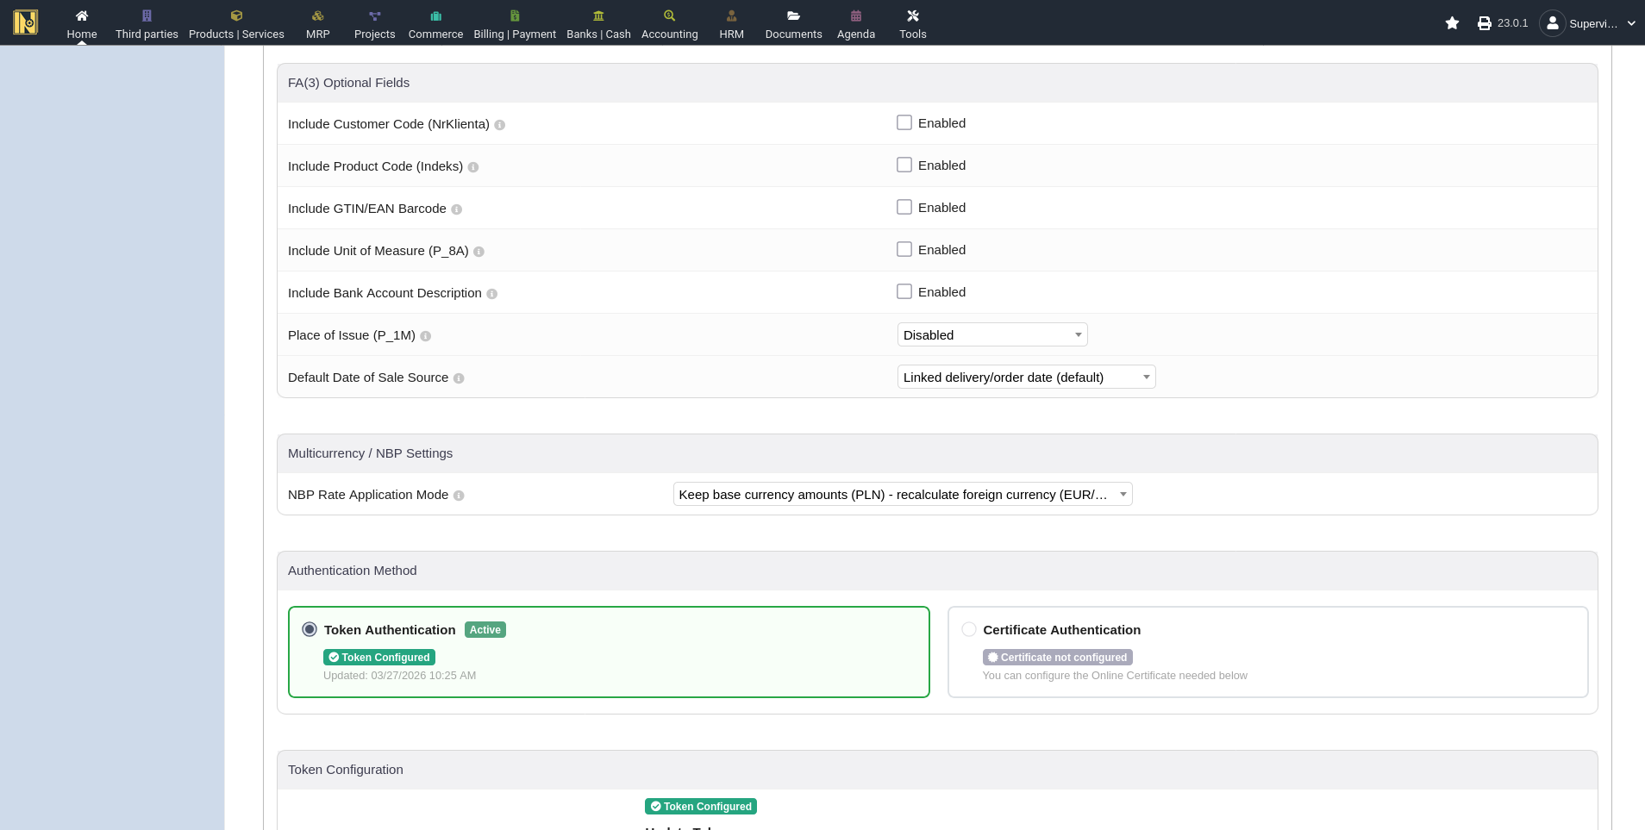
Task: Open the bookmarks star icon
Action: [x=1452, y=23]
